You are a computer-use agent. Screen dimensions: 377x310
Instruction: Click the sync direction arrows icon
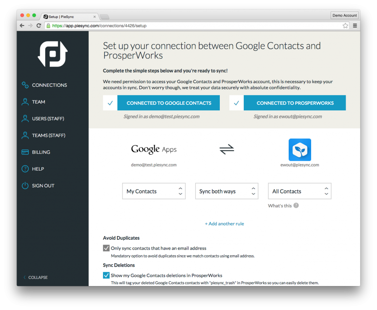pyautogui.click(x=227, y=149)
